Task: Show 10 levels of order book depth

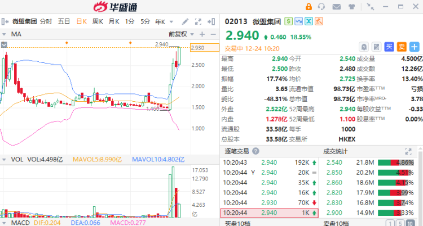Action: click(410, 223)
